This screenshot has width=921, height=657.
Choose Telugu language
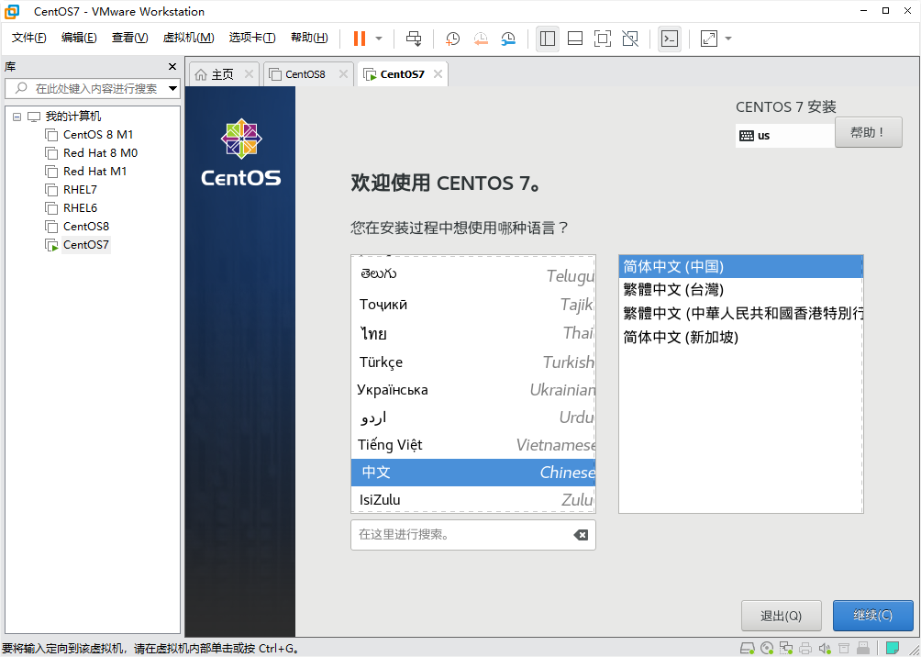point(472,275)
